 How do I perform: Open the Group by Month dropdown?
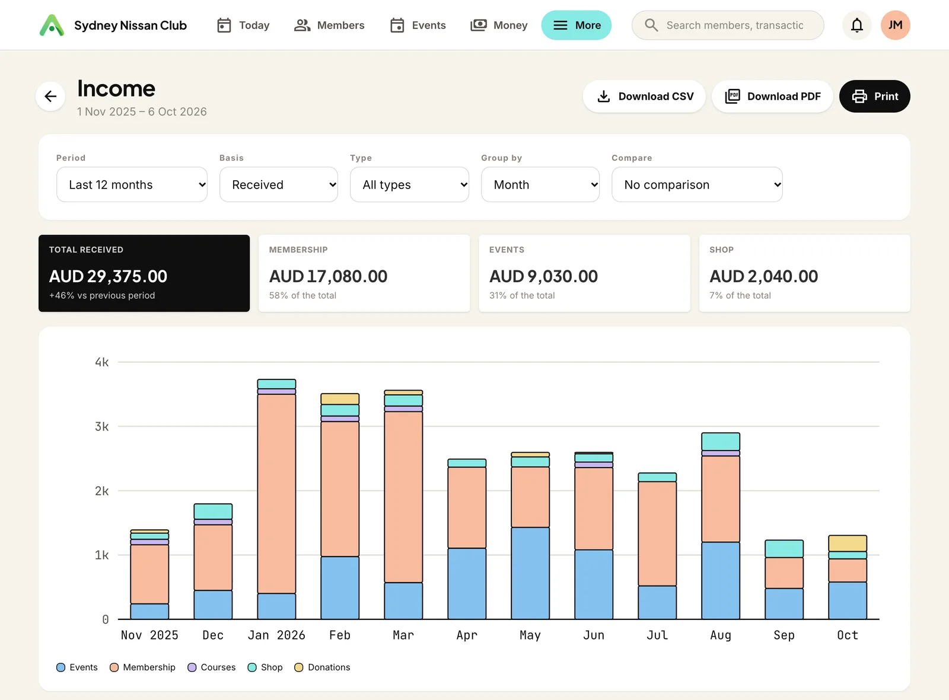point(540,184)
